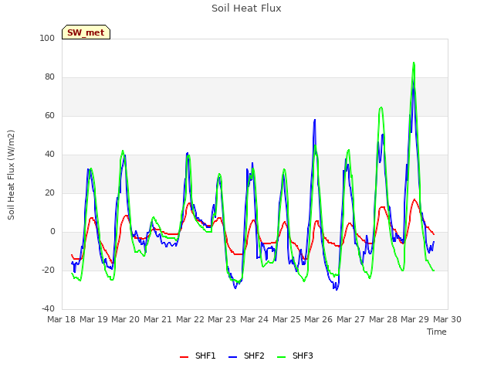
Task: Click the Soil Heat Flux chart title
Action: (x=246, y=9)
